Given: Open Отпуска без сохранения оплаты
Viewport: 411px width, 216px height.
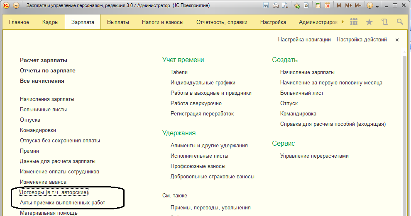Looking at the screenshot, I should (x=60, y=141).
